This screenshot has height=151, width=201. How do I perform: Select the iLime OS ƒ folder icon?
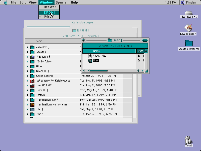[x=32, y=90]
